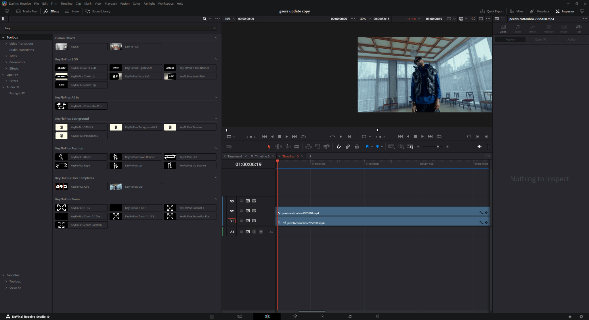Viewport: 589px width, 320px height.
Task: Lock track V1
Action: (x=241, y=220)
